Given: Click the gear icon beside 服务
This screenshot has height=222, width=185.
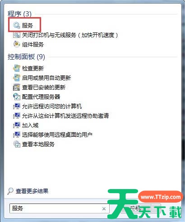Looking at the screenshot, I should [17, 25].
